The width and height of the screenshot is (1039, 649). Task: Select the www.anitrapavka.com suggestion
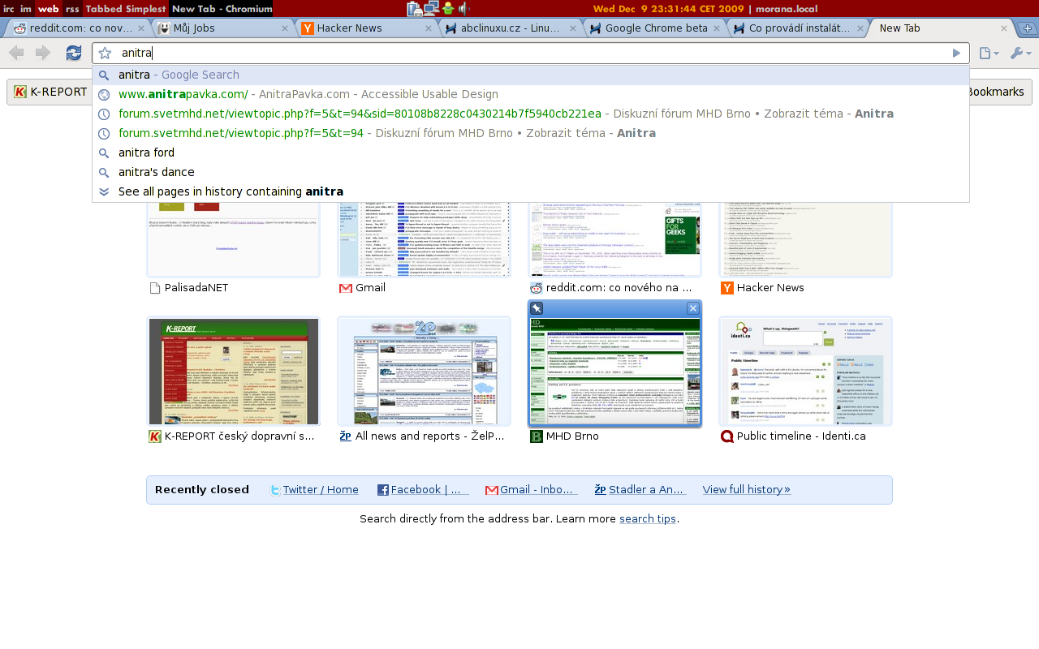[x=531, y=94]
